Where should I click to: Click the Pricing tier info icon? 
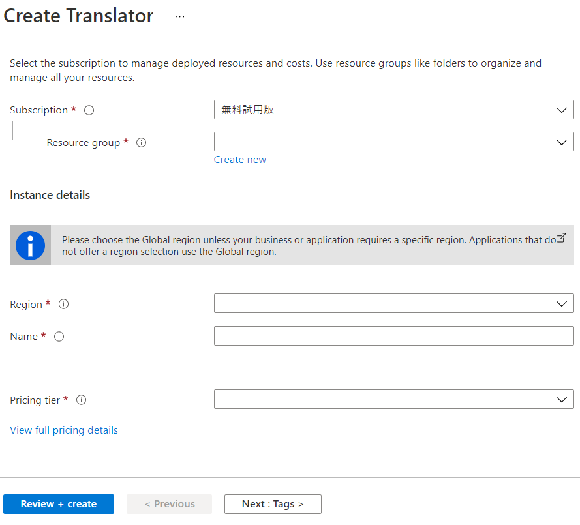tap(82, 400)
